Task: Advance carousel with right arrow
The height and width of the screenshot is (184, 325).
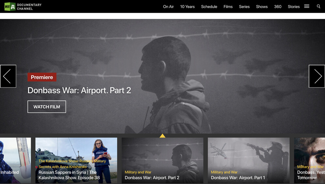Action: (x=317, y=76)
